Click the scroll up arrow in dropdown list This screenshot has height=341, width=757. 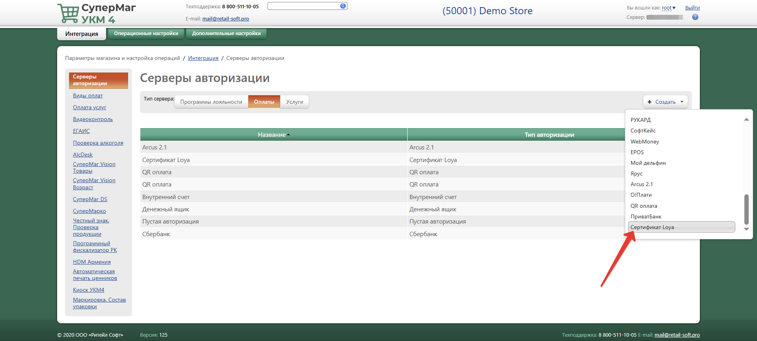[x=746, y=119]
